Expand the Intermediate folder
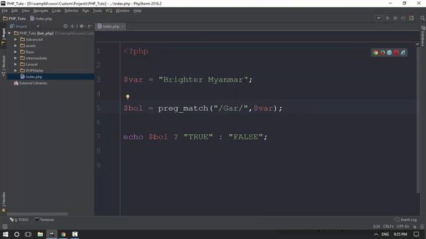The height and width of the screenshot is (239, 426). coord(15,58)
